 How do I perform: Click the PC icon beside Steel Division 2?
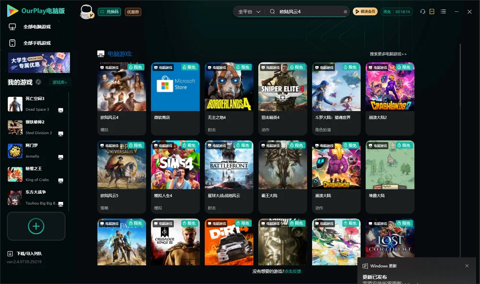click(x=60, y=134)
